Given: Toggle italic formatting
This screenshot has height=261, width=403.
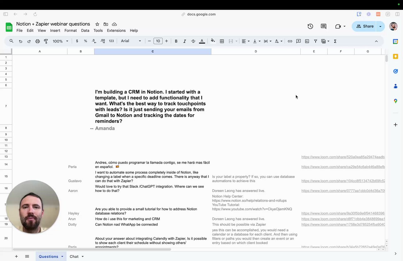Looking at the screenshot, I should click(x=184, y=41).
